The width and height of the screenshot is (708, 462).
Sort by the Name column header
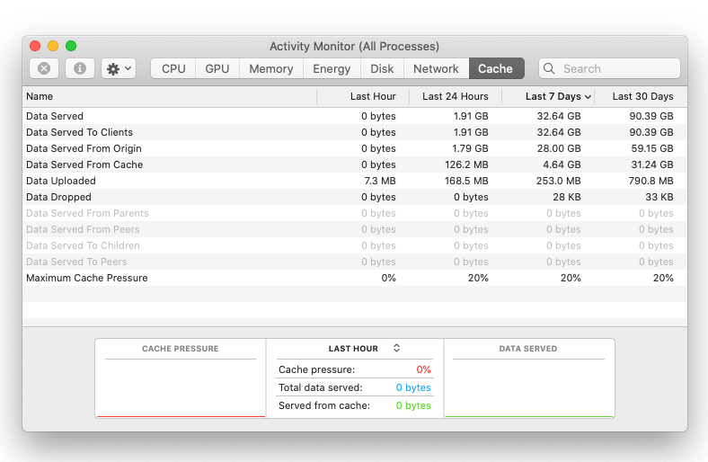169,97
